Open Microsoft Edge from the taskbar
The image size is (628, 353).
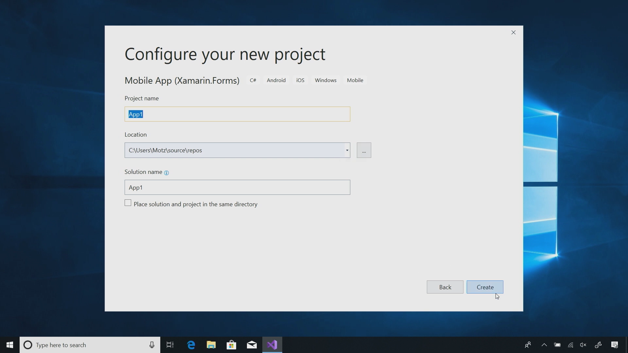click(x=191, y=345)
